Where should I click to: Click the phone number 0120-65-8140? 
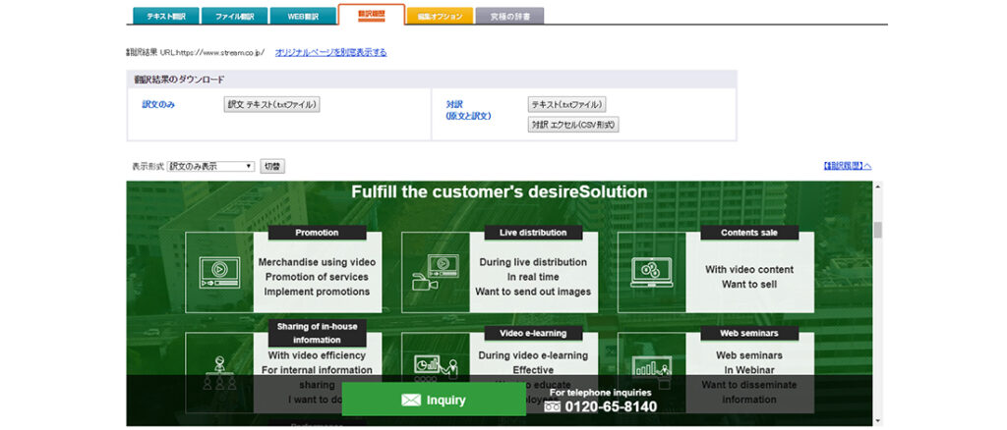(611, 407)
